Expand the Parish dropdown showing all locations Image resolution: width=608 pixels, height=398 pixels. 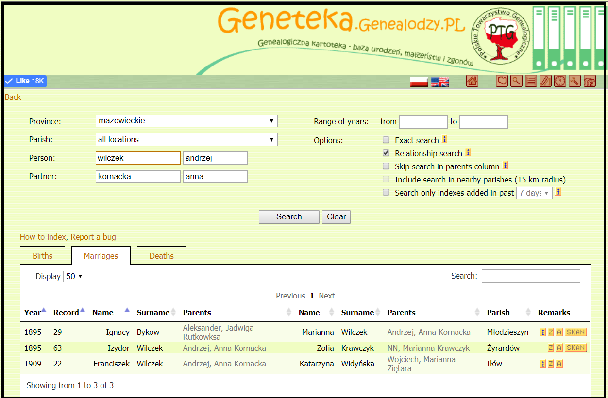[x=186, y=140]
